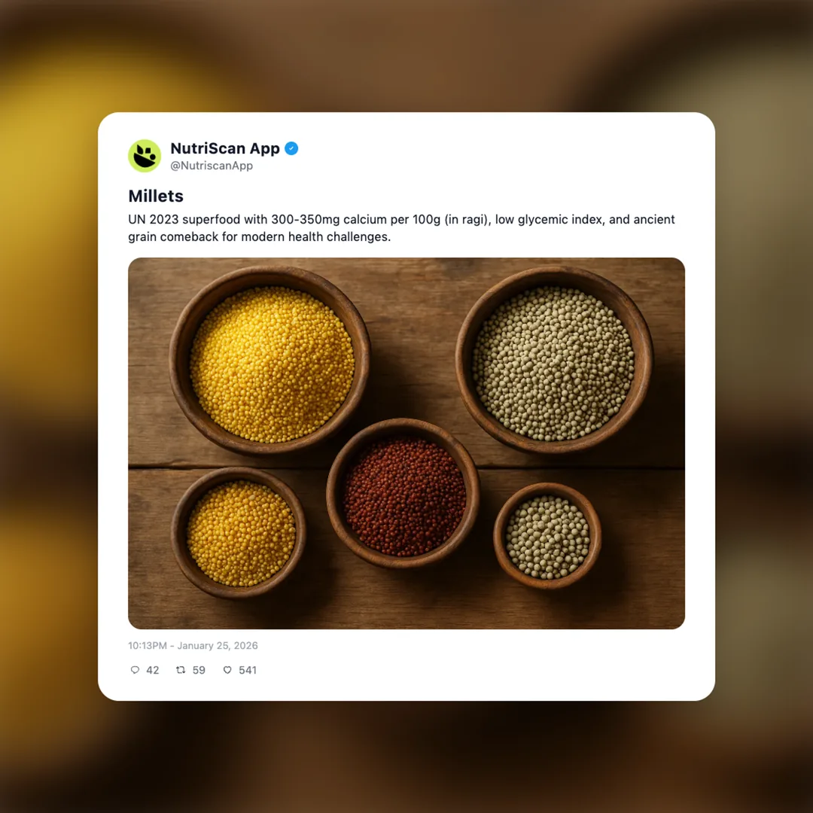
Task: Click the large yellow millet bowl
Action: (x=270, y=361)
